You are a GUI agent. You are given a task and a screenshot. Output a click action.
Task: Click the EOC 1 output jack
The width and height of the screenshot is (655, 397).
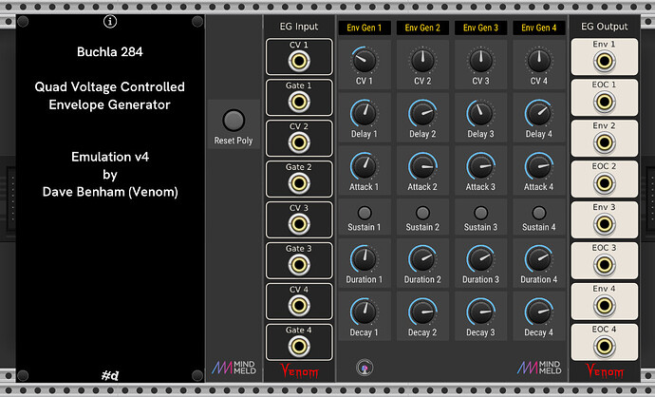pyautogui.click(x=604, y=102)
